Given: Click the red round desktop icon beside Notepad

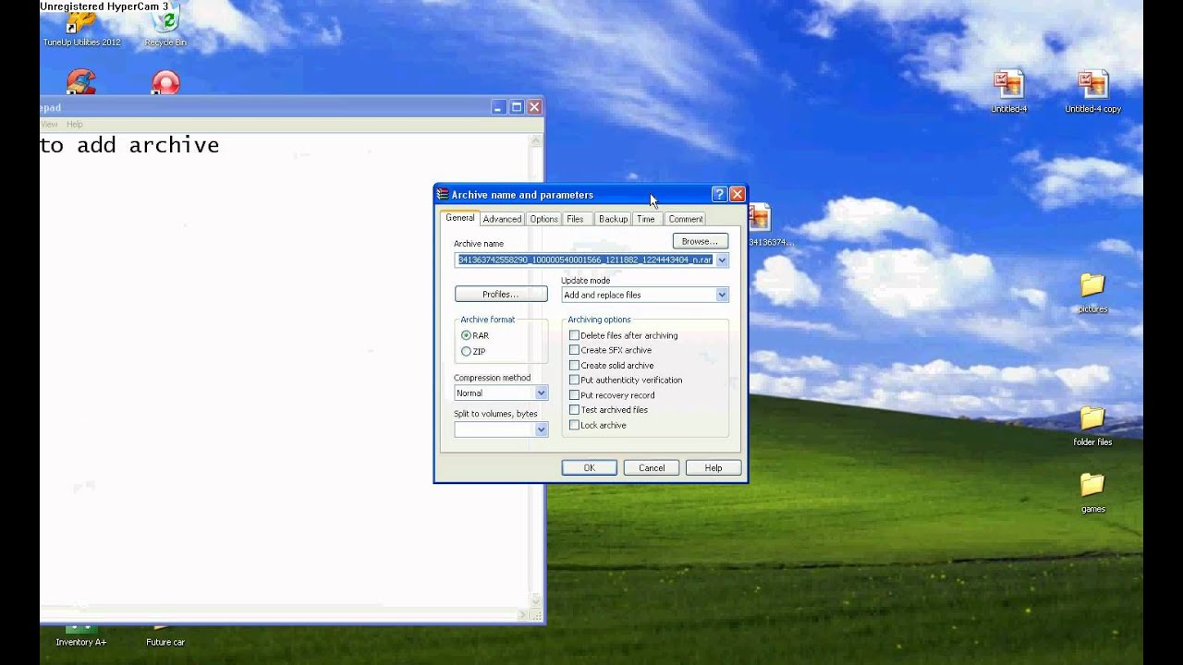Looking at the screenshot, I should pyautogui.click(x=166, y=83).
